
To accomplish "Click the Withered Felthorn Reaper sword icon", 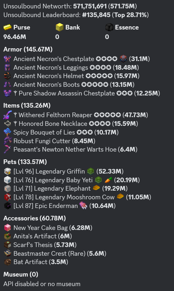I will click(x=7, y=115).
